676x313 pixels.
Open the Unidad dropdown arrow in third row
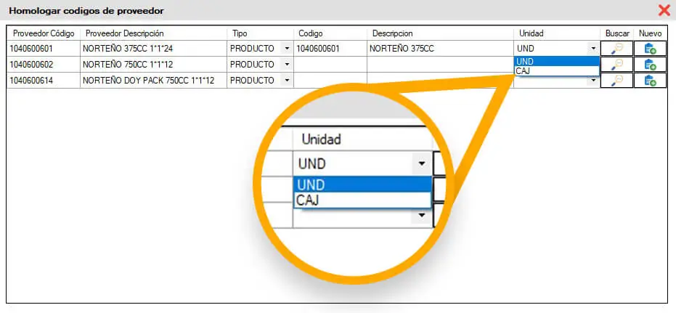click(594, 81)
